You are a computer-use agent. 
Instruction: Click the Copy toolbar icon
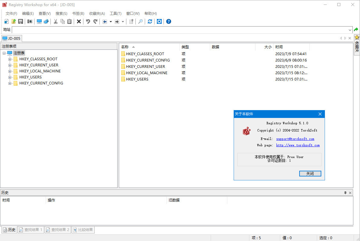tap(63, 21)
